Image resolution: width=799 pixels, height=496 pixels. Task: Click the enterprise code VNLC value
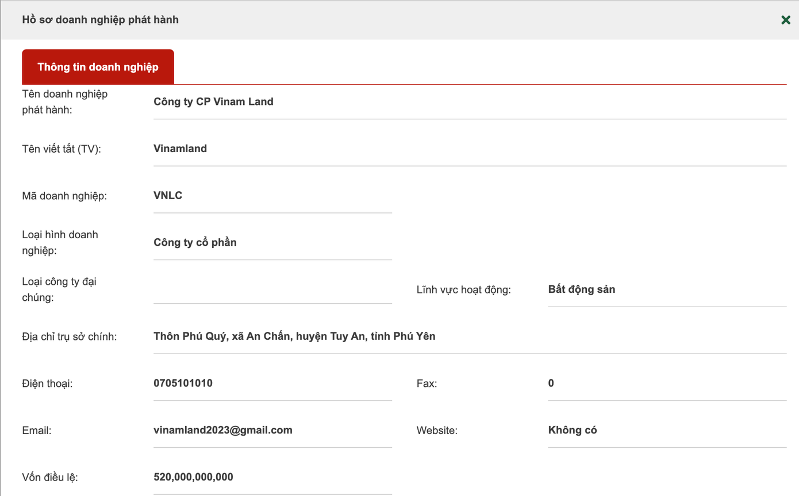168,196
